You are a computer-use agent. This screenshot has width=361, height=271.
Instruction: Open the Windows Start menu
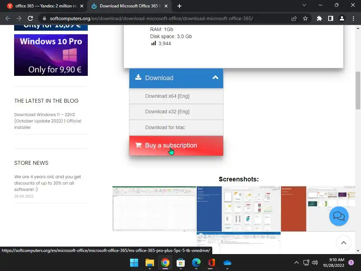(134, 263)
